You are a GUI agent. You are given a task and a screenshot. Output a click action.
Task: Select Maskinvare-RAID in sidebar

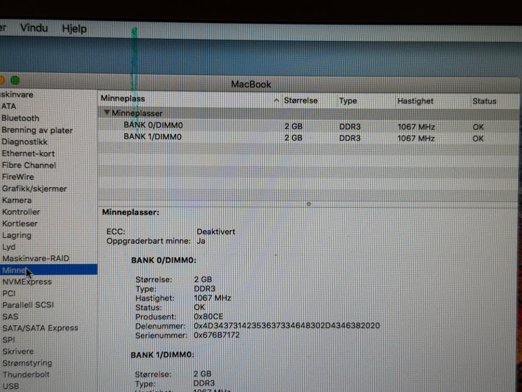click(x=36, y=258)
